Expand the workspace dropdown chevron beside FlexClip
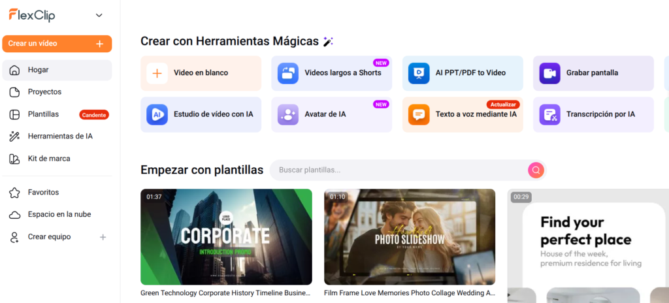 coord(99,16)
